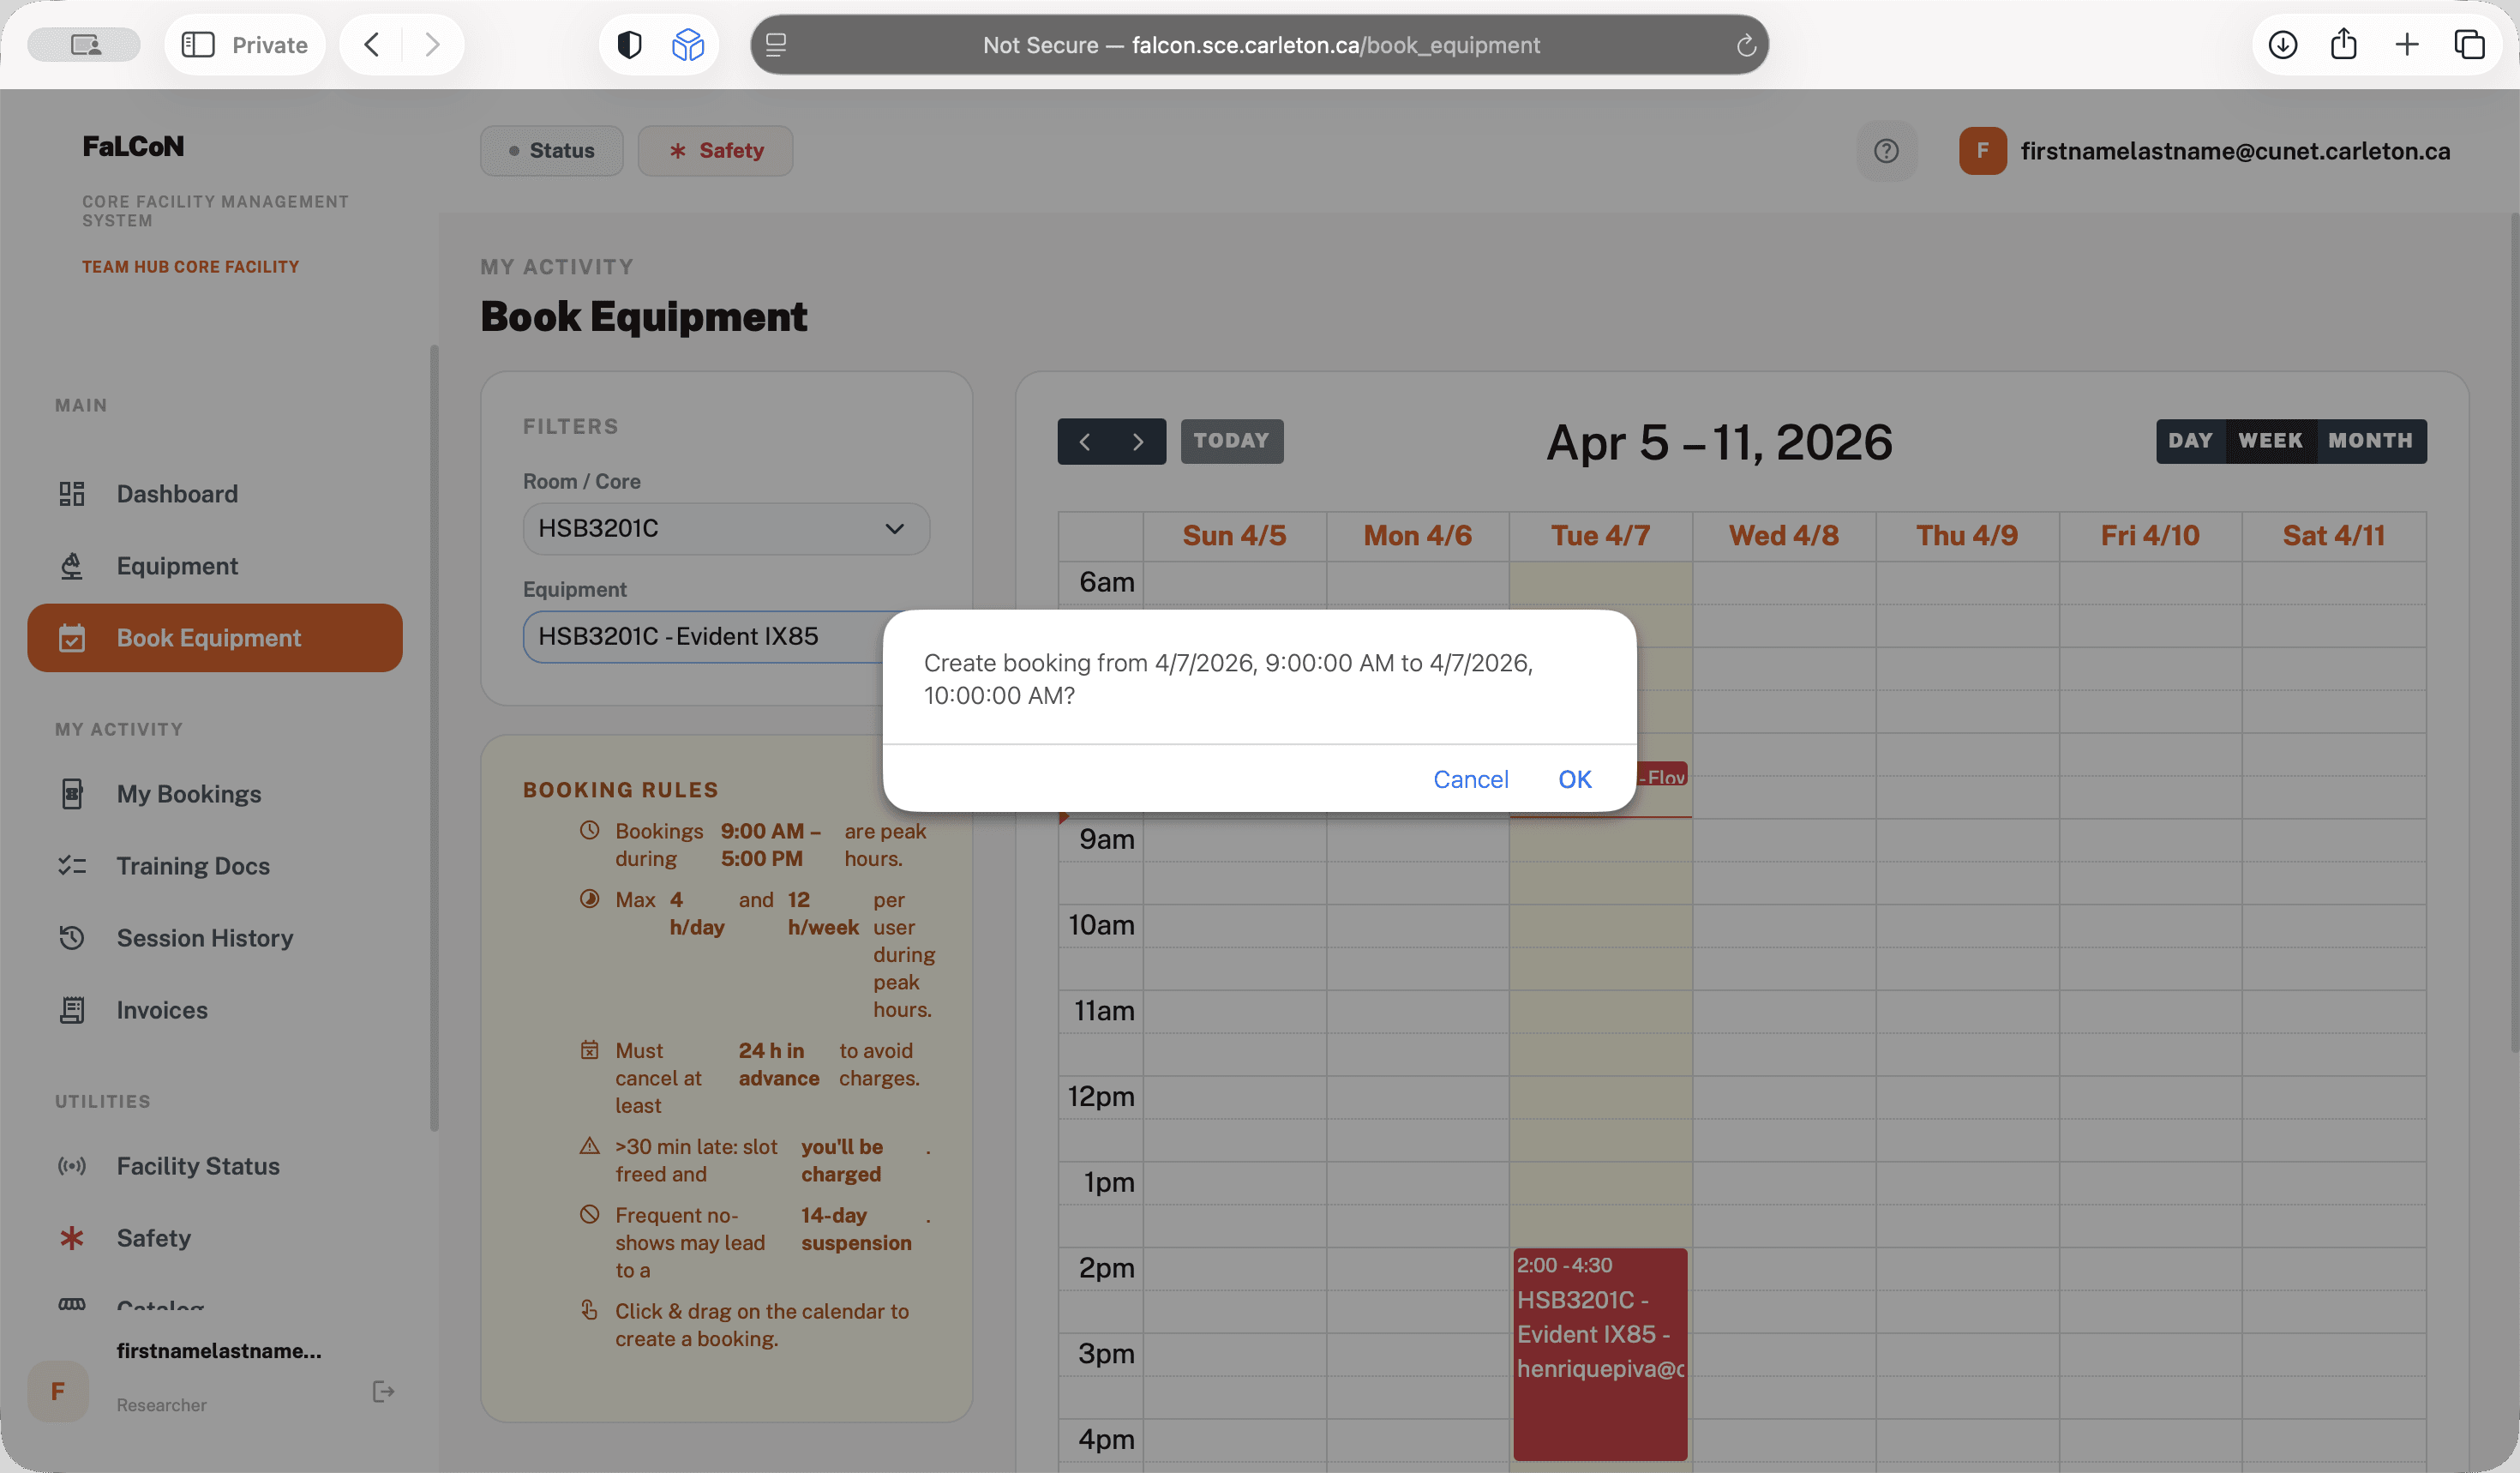Click the Wed 4/8 column header
This screenshot has height=1473, width=2520.
1784,536
